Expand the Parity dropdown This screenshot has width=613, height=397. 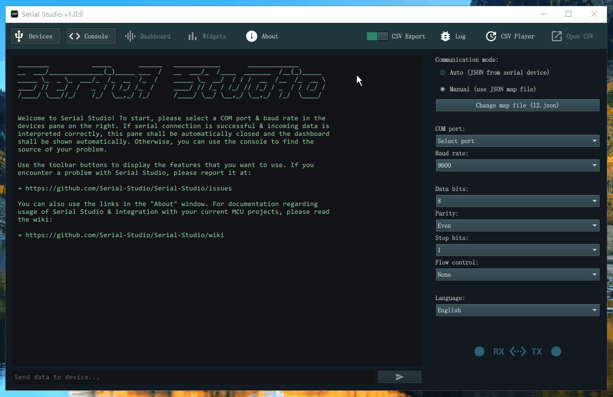tap(517, 225)
